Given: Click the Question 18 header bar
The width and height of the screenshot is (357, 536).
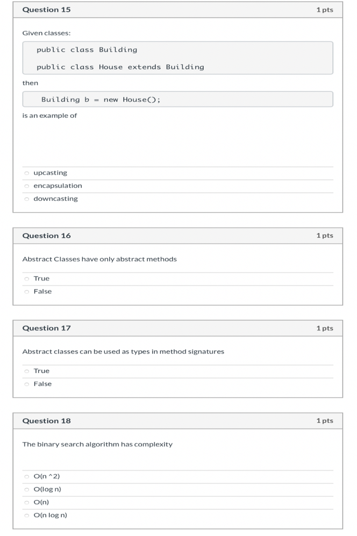Looking at the screenshot, I should point(177,420).
